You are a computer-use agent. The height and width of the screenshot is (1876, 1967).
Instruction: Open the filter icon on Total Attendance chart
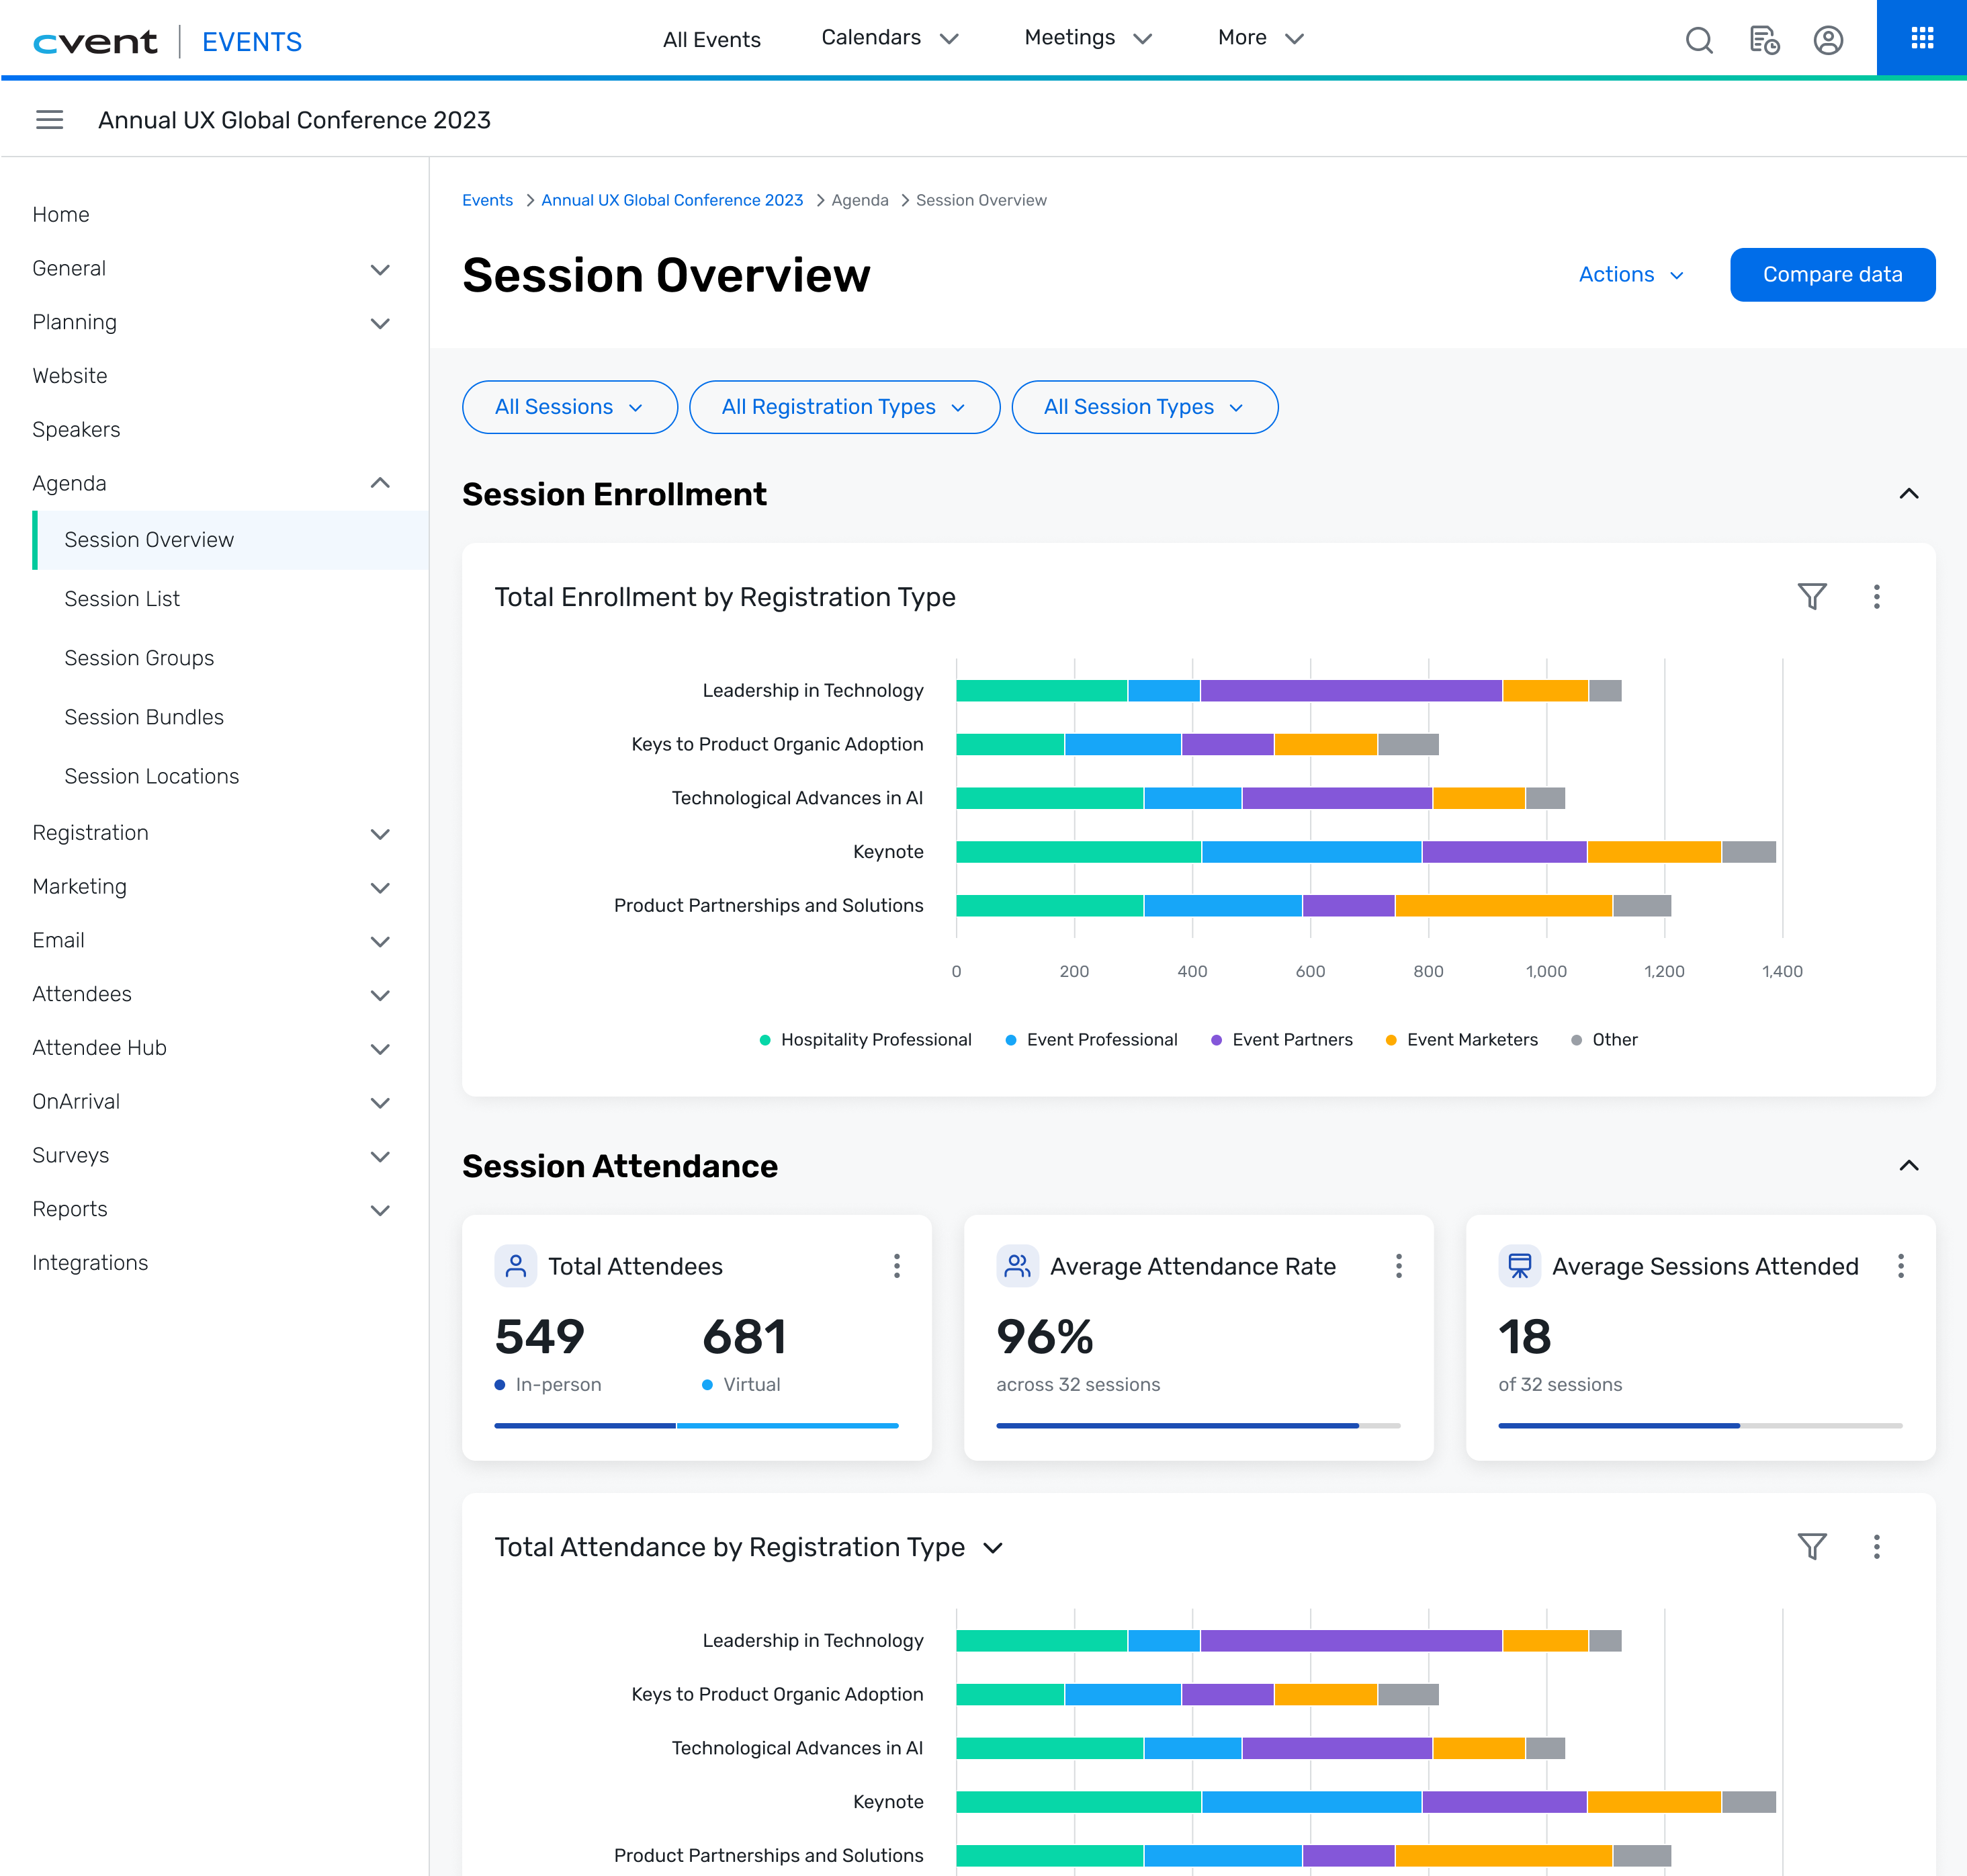[1812, 1547]
